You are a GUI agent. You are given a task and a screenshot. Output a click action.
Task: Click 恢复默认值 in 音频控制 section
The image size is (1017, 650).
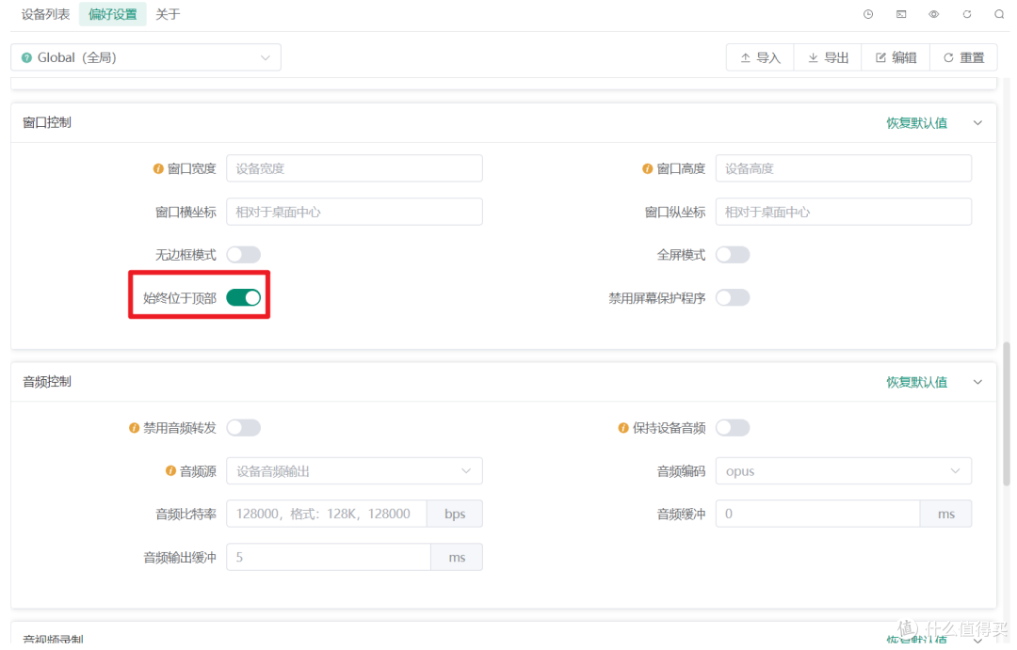click(x=916, y=382)
